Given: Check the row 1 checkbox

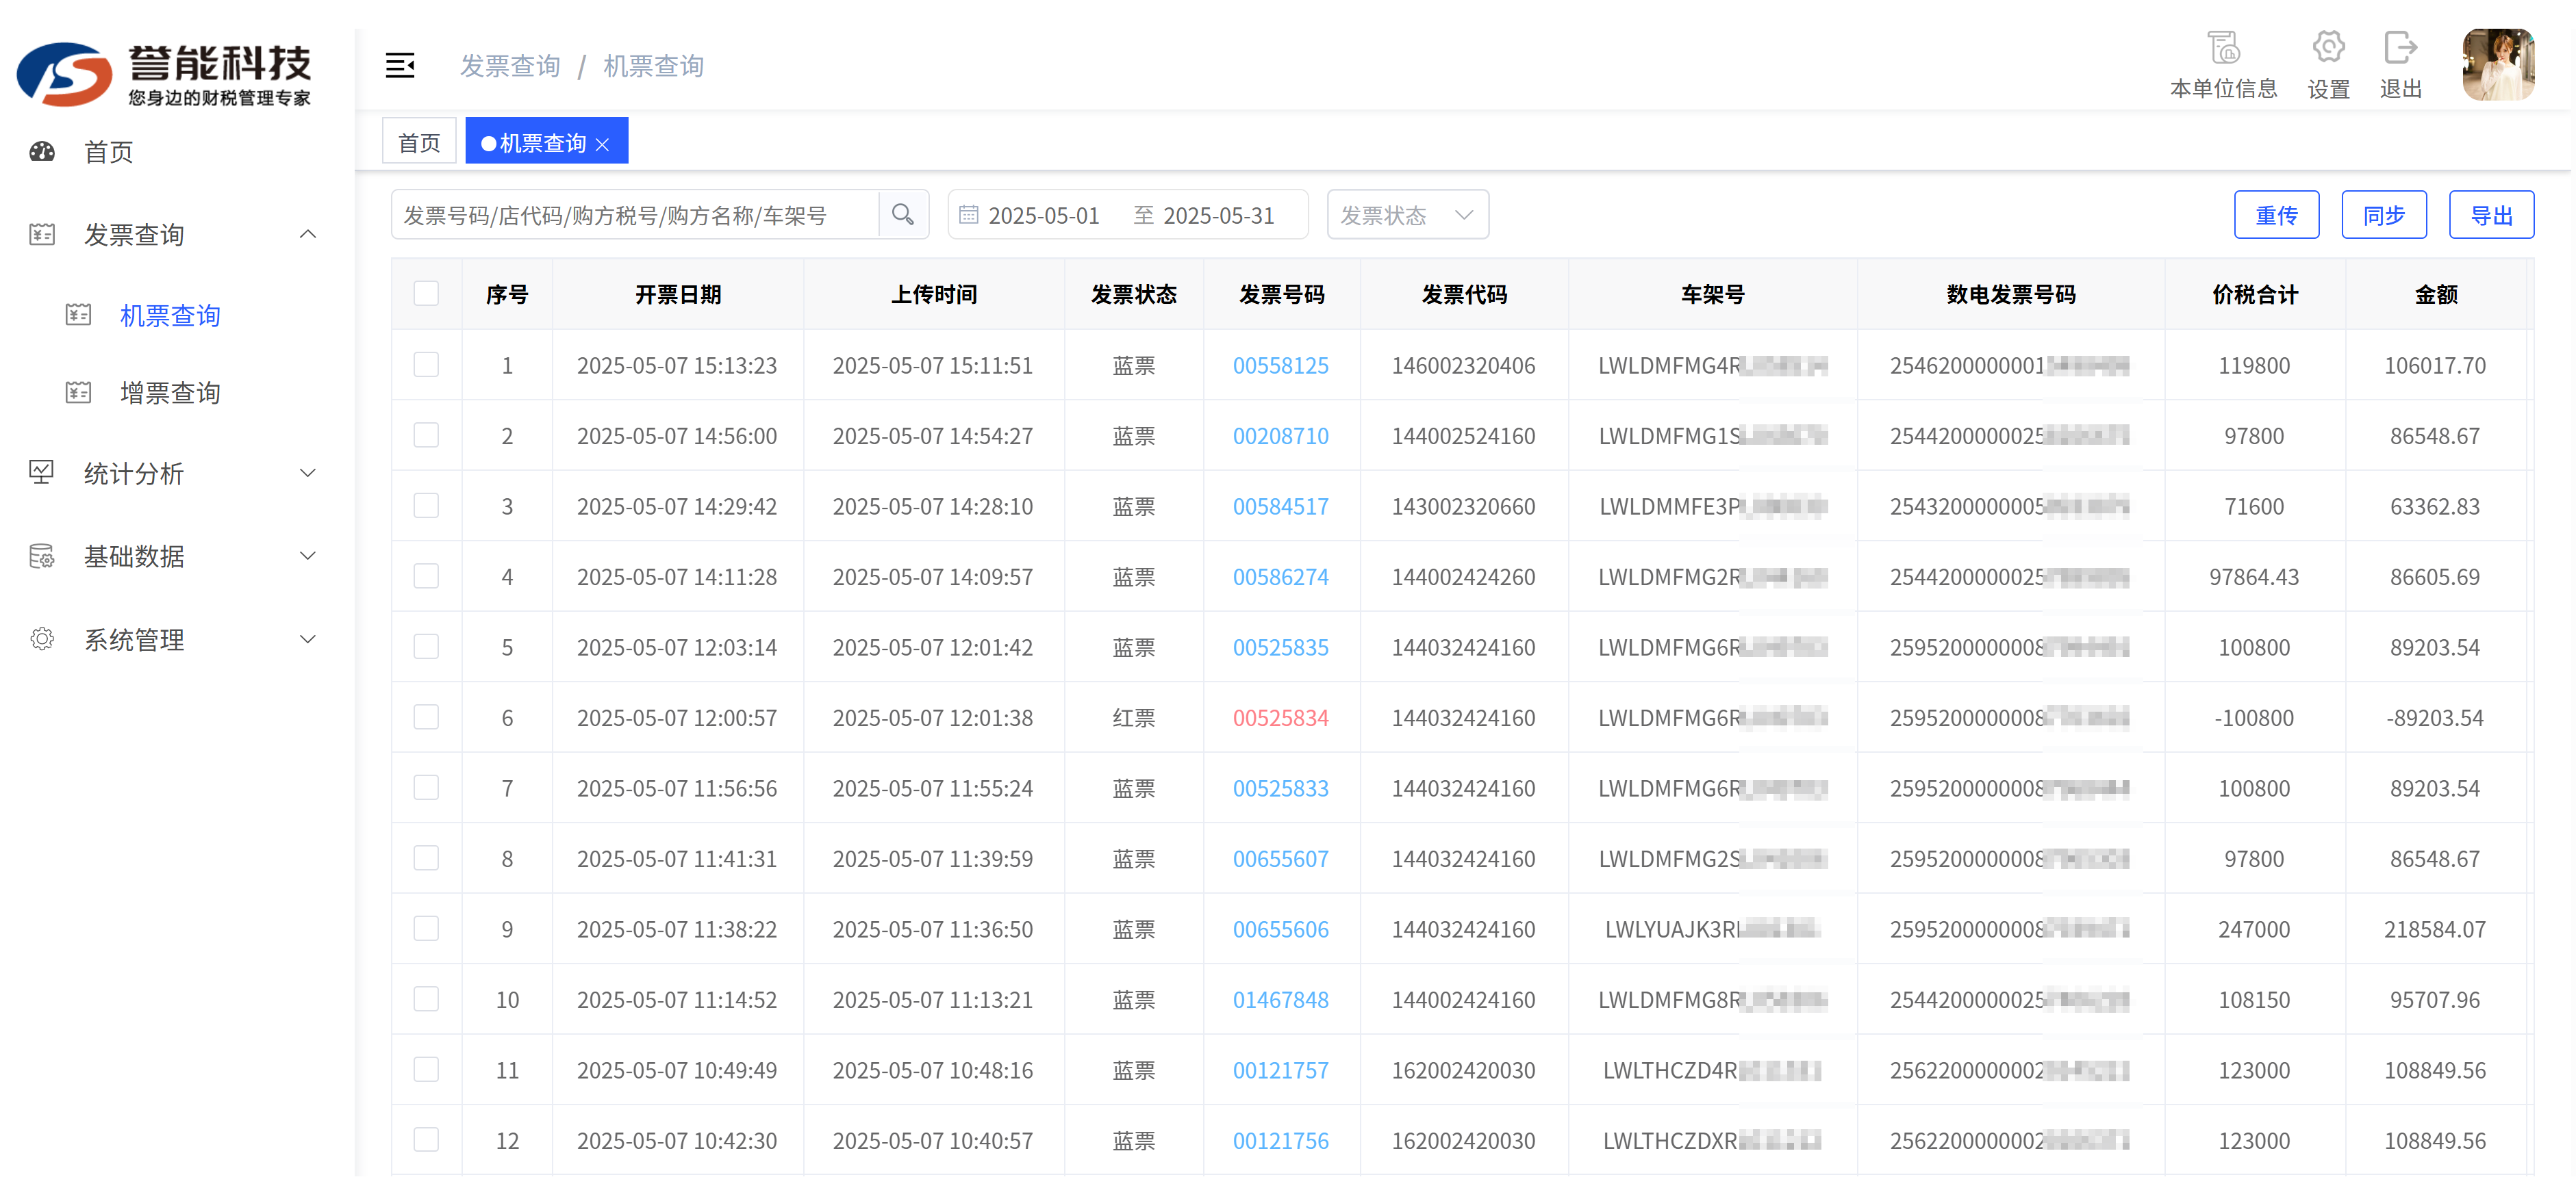Looking at the screenshot, I should point(426,365).
